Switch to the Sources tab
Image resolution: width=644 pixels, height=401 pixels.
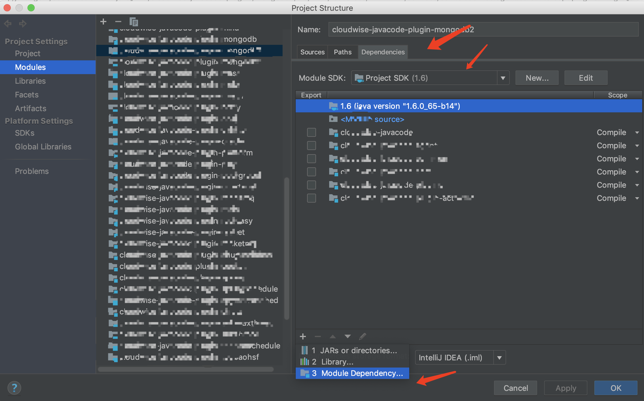pyautogui.click(x=312, y=52)
